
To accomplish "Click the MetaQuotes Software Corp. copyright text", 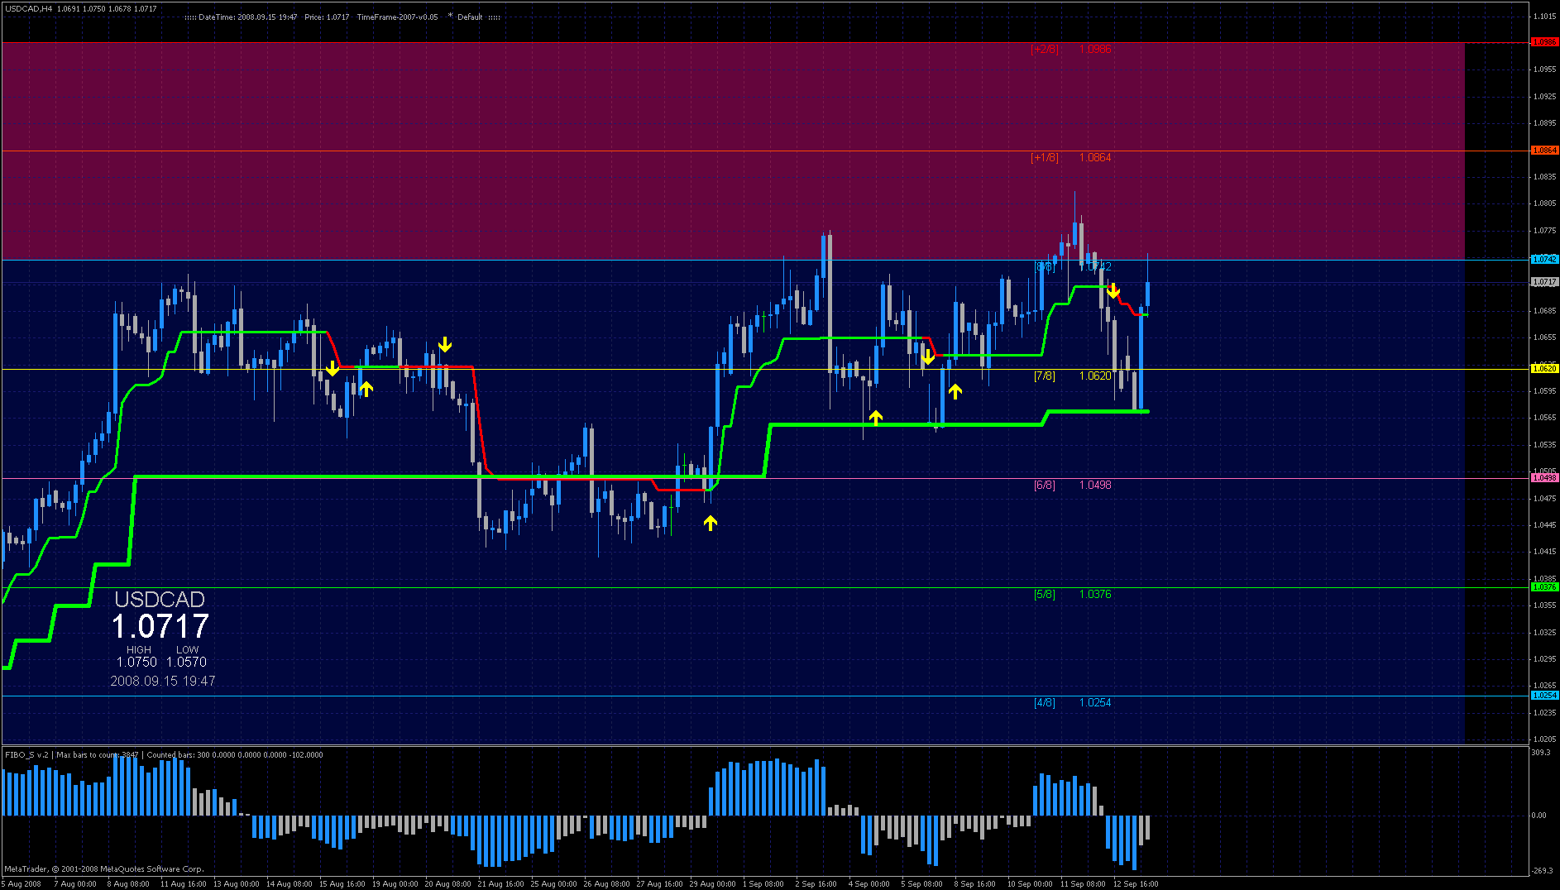I will 104,868.
